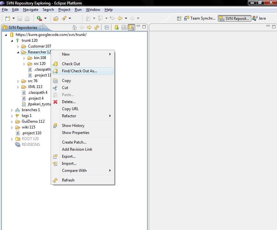Click the Print toolbar icon

pyautogui.click(x=27, y=18)
